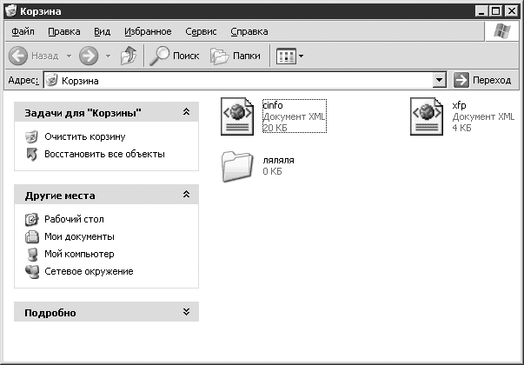Select the ляляля folder icon
Screen dimensions: 524x365
236,166
